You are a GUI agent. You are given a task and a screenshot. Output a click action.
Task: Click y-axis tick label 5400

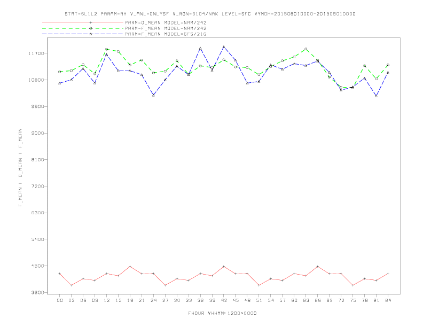(37, 239)
